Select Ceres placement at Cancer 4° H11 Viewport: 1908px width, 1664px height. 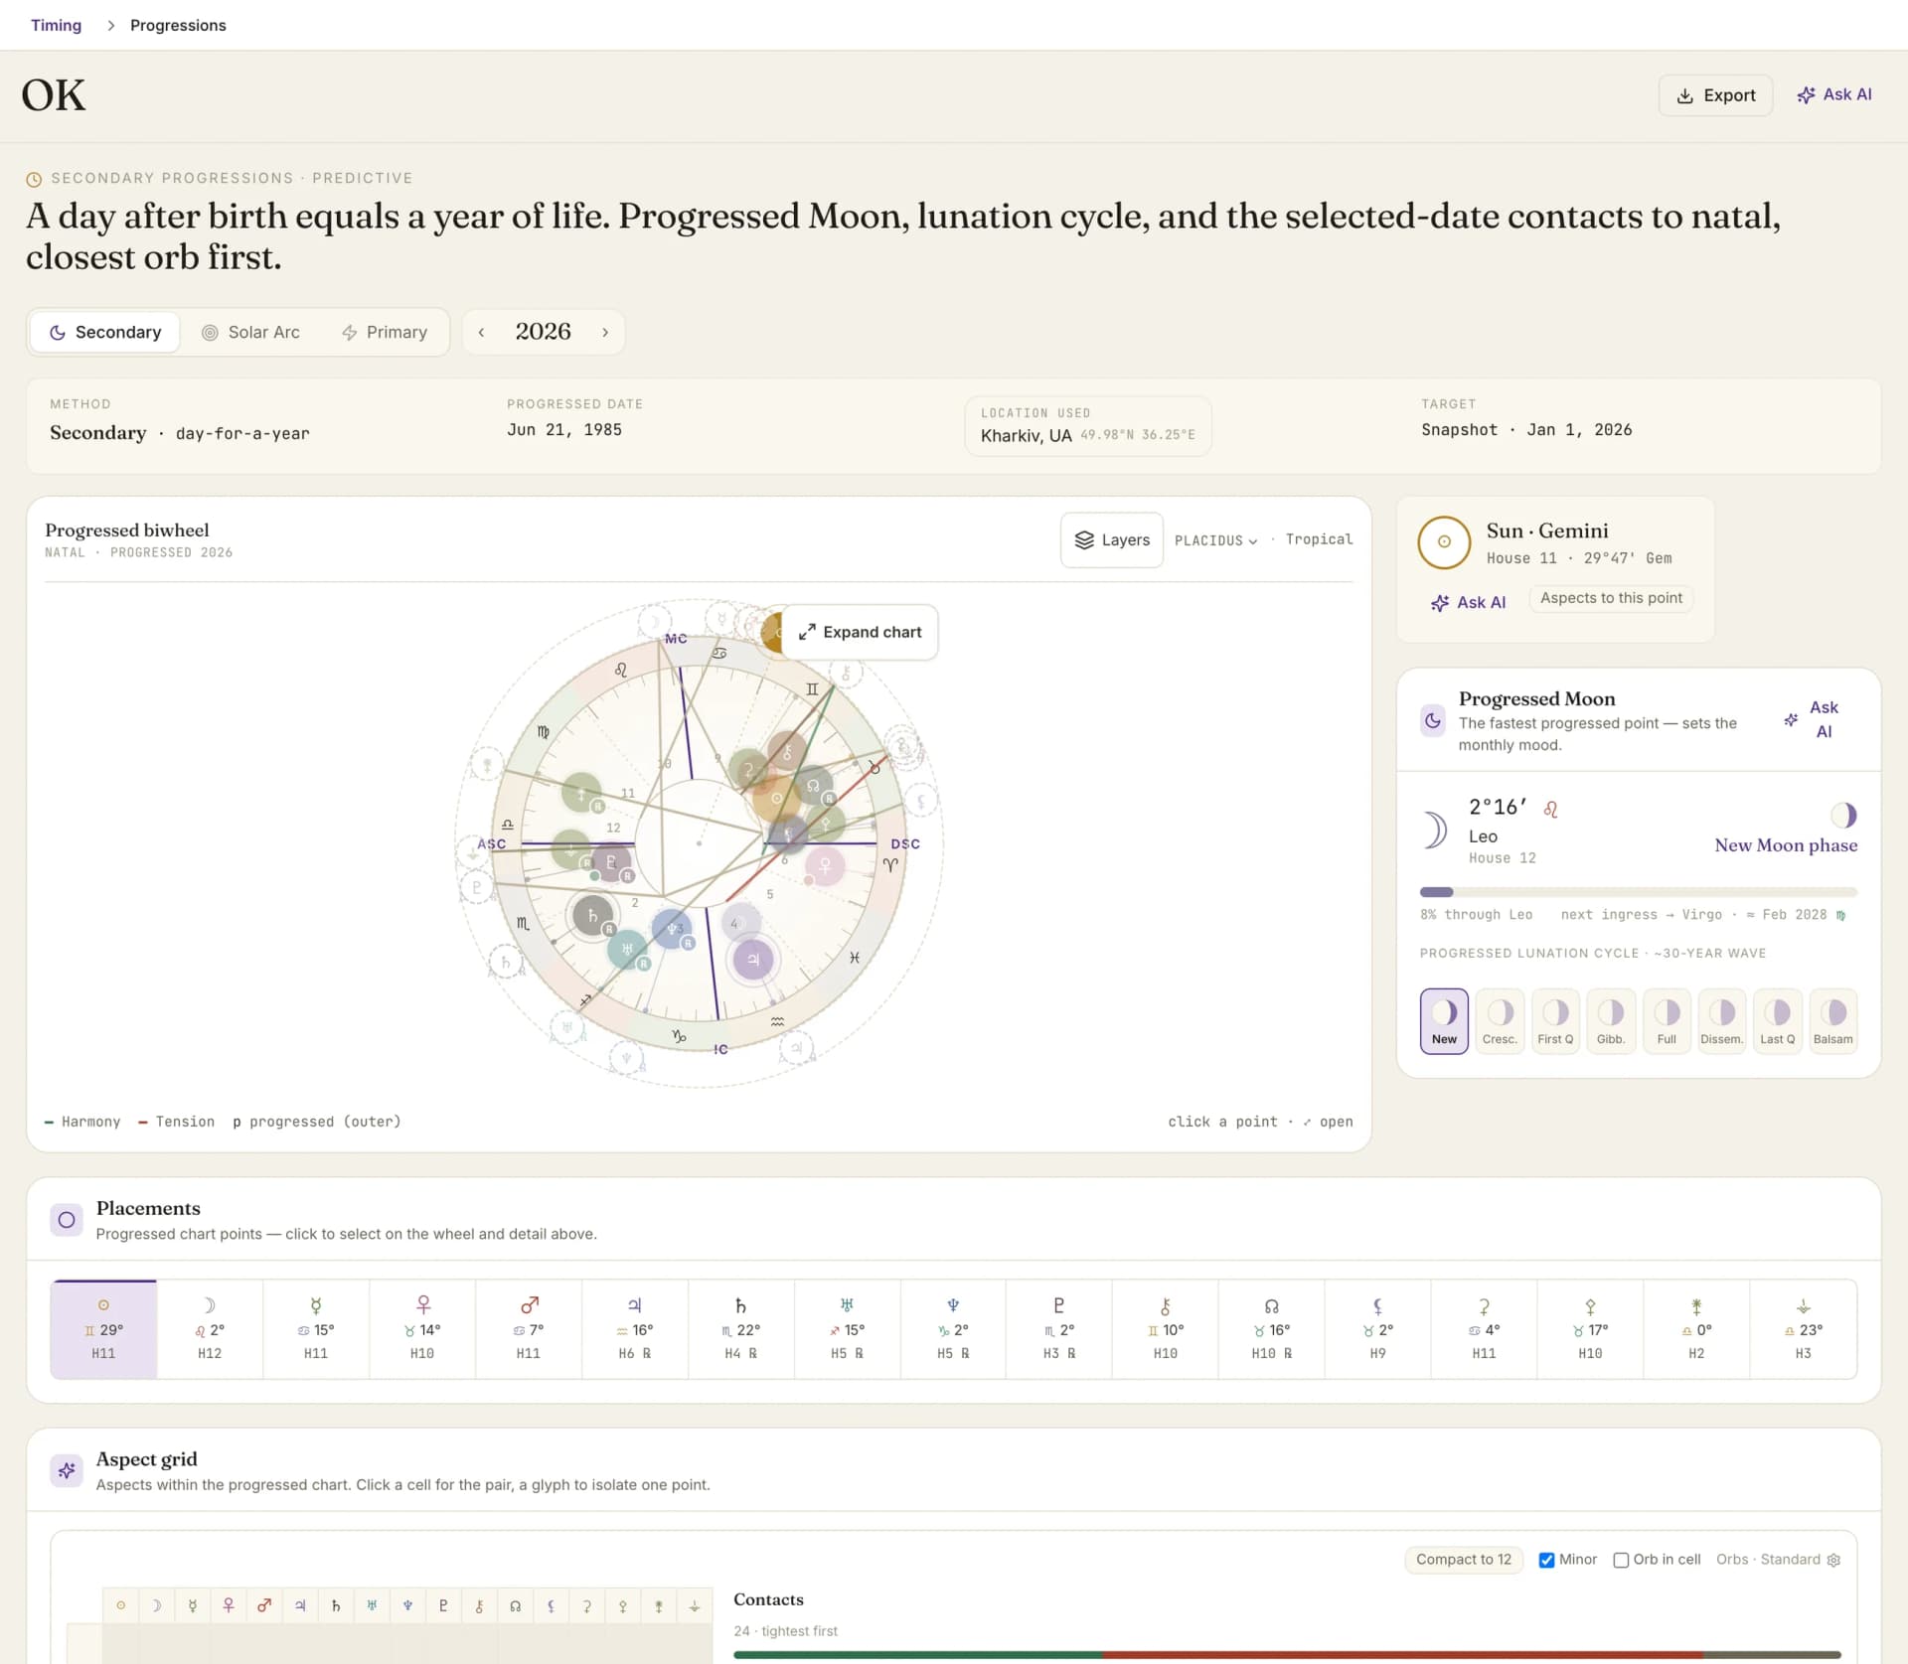(1484, 1329)
